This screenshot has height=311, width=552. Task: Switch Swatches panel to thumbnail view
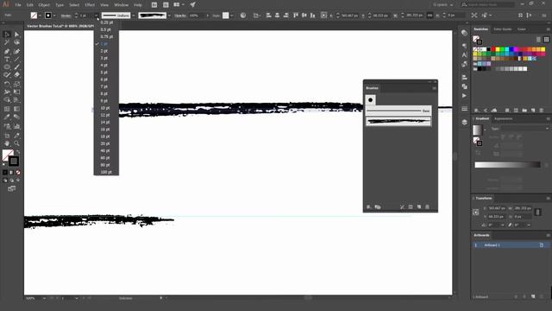point(546,39)
